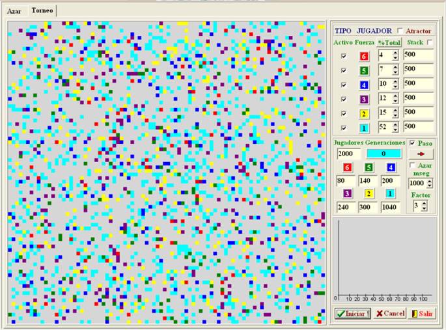
Task: Select the Torneo tab
Action: coord(42,11)
